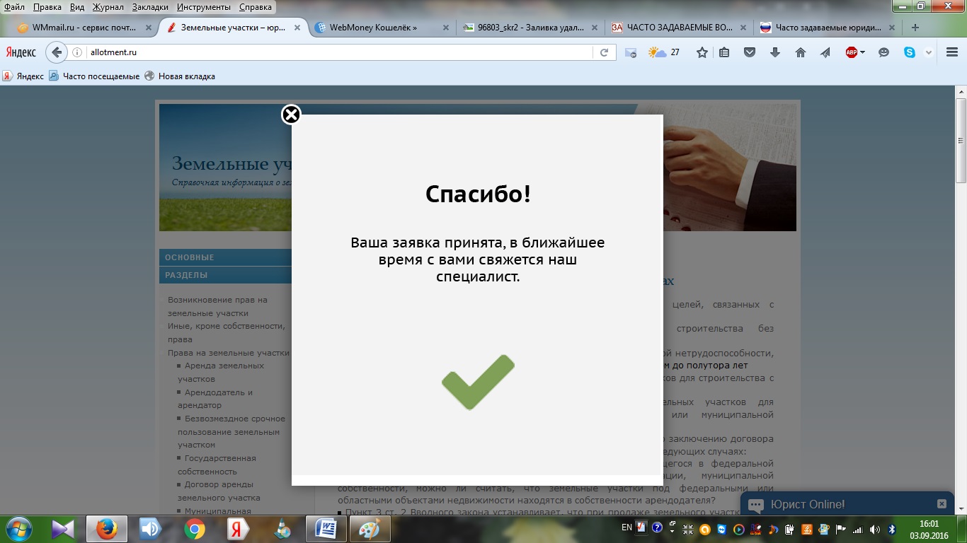The width and height of the screenshot is (967, 543).
Task: Close the WMmail.ru tab
Action: pos(149,28)
